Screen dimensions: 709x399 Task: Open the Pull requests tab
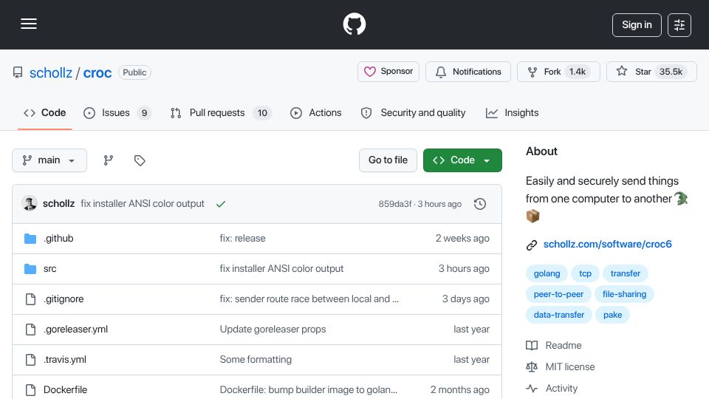click(x=221, y=112)
